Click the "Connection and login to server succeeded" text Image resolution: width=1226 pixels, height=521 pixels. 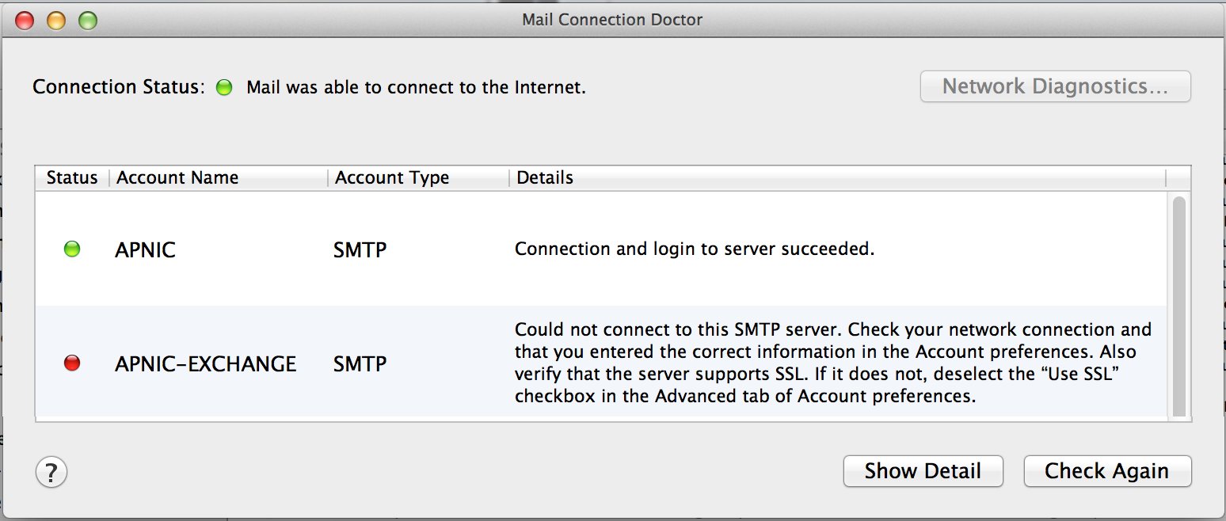[x=694, y=249]
